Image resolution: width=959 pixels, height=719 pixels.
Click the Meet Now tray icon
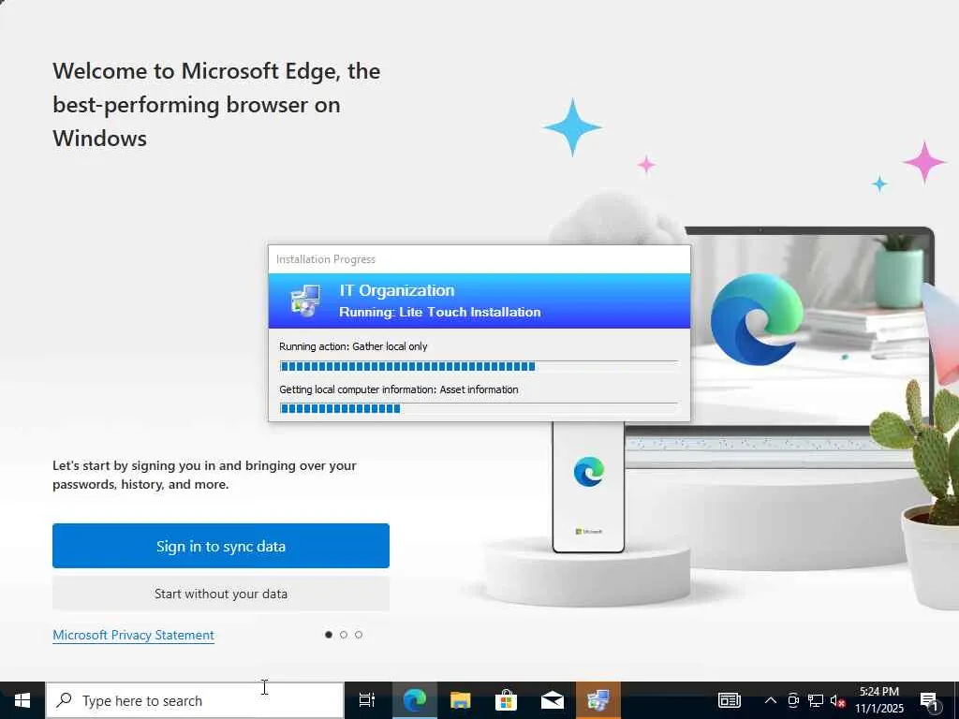pyautogui.click(x=793, y=700)
